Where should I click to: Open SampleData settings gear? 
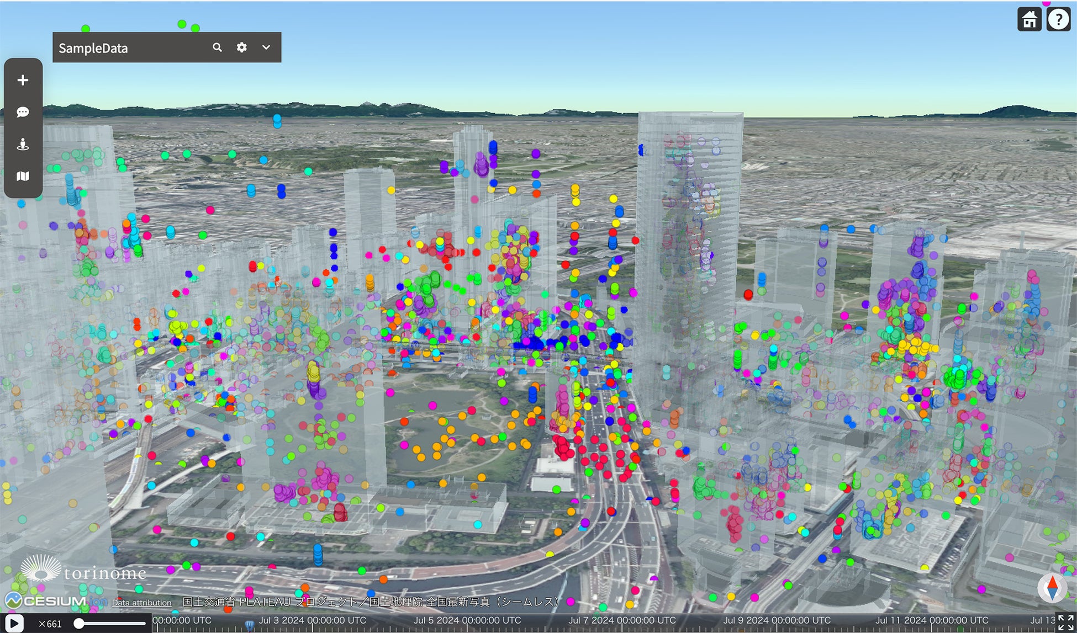tap(241, 47)
